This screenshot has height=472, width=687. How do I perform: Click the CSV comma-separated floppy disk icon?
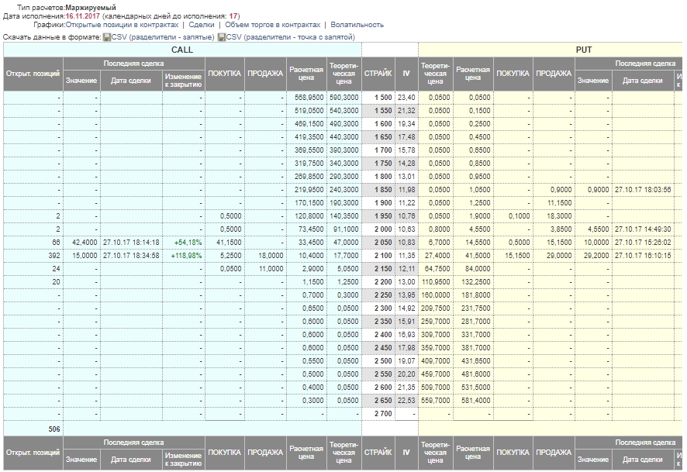106,37
